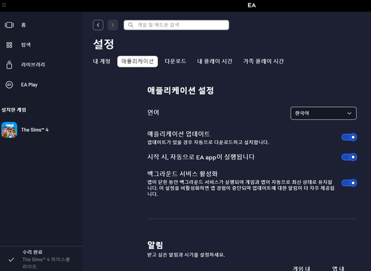Switch to the Download (다운로드) tab
This screenshot has height=271, width=371.
pos(175,61)
